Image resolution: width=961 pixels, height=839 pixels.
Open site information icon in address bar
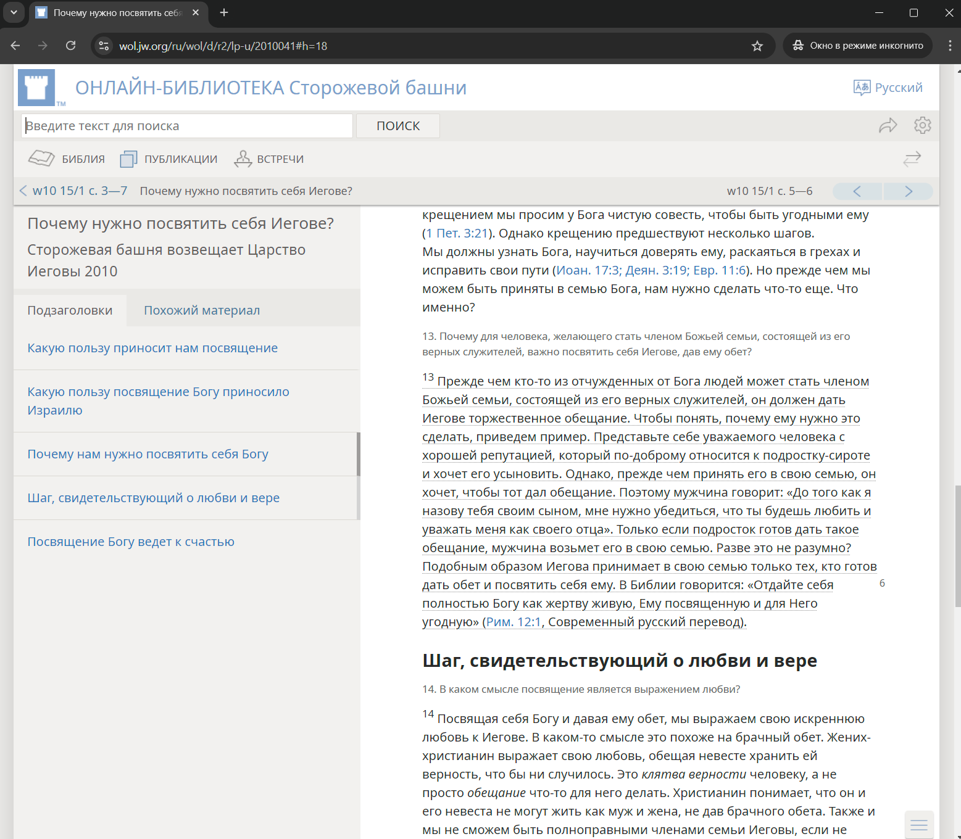(104, 46)
